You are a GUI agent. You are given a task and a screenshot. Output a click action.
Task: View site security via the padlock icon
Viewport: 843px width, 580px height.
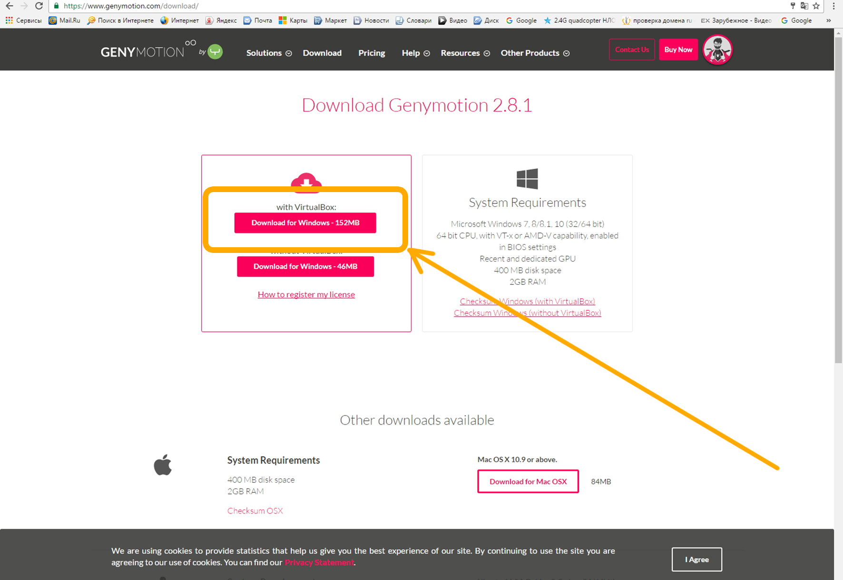coord(56,6)
